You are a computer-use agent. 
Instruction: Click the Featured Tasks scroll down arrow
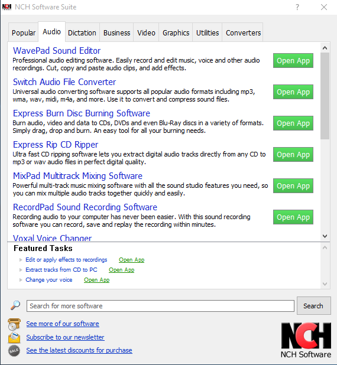pos(325,284)
